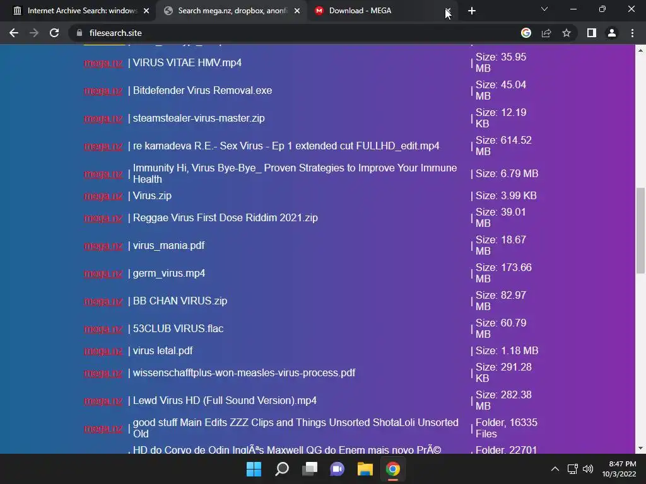Image resolution: width=646 pixels, height=484 pixels.
Task: Go forward in the browser
Action: [x=34, y=33]
